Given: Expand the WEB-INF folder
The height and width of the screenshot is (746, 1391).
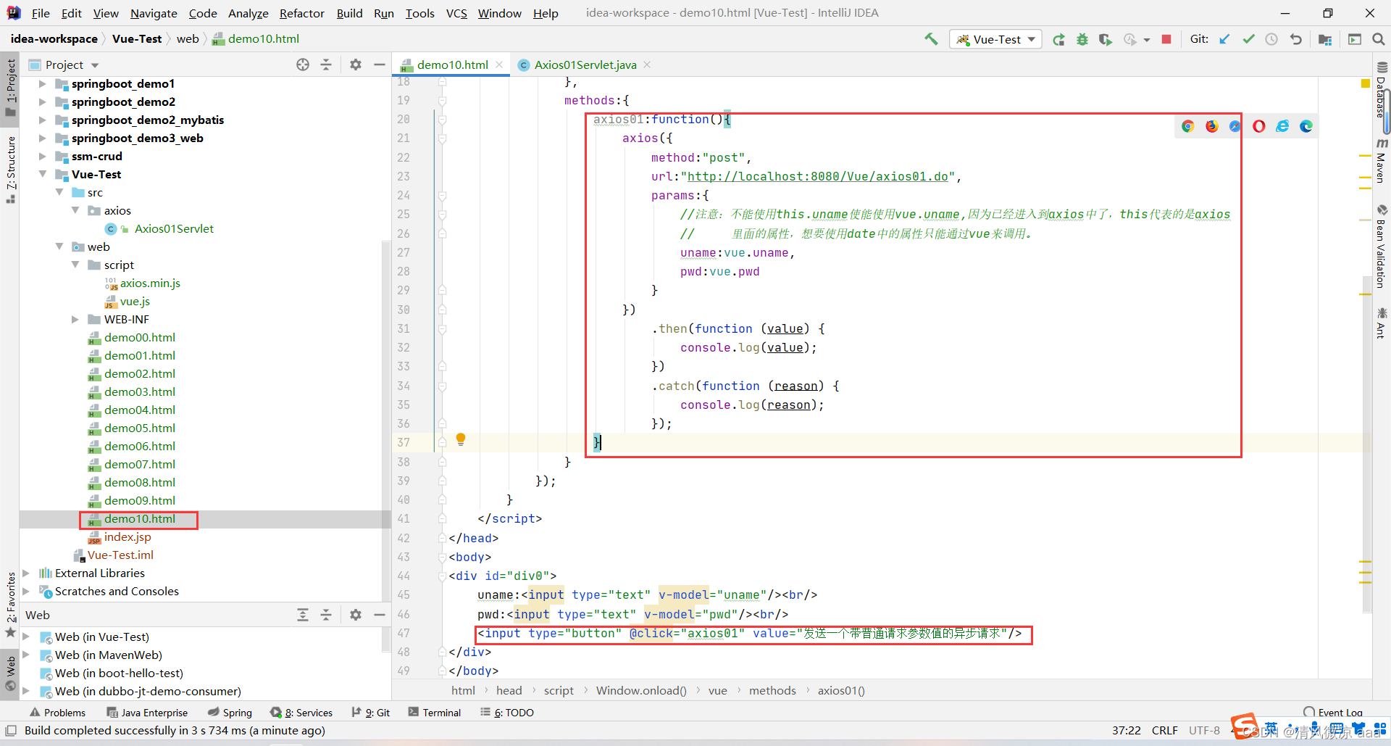Looking at the screenshot, I should tap(75, 320).
